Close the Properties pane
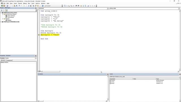Screen dimensions: 181x102 (x=36, y=56)
